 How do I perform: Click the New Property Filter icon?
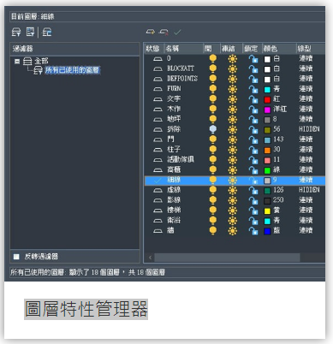point(16,32)
